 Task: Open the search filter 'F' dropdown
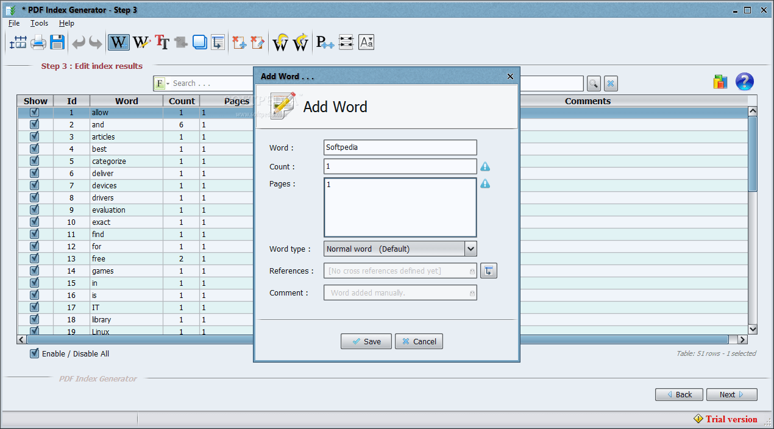pos(162,83)
